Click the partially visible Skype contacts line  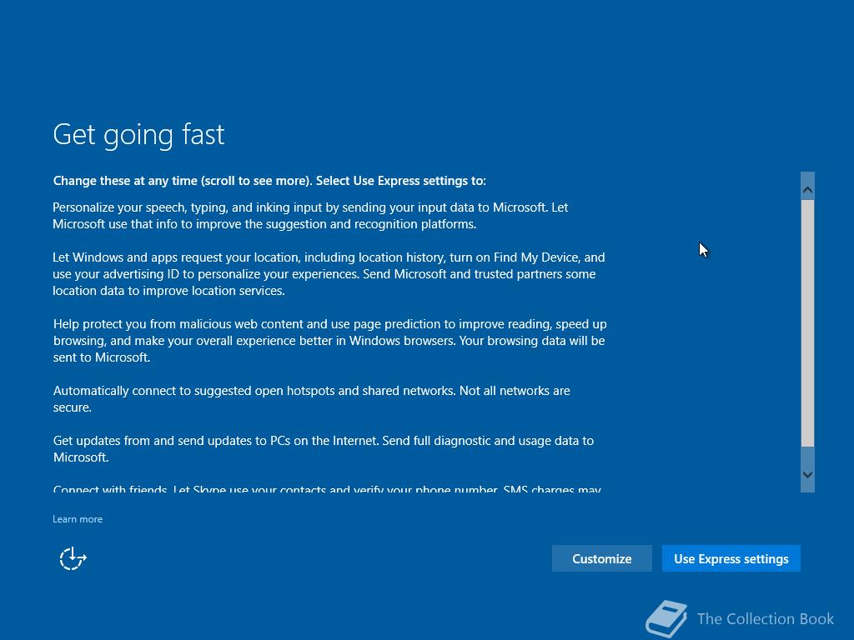tap(327, 488)
